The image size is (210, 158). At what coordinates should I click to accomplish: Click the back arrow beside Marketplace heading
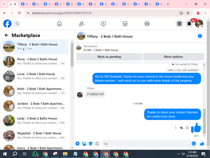click(7, 35)
